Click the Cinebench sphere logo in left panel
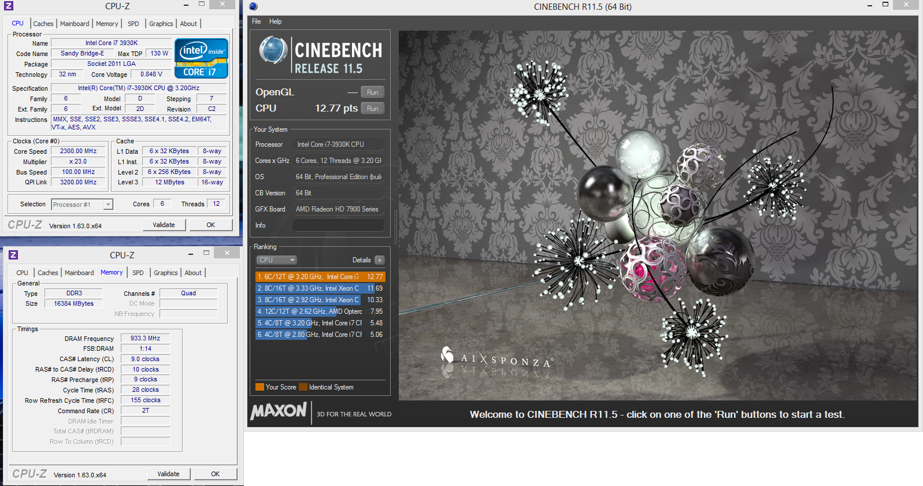Image resolution: width=923 pixels, height=486 pixels. click(273, 50)
